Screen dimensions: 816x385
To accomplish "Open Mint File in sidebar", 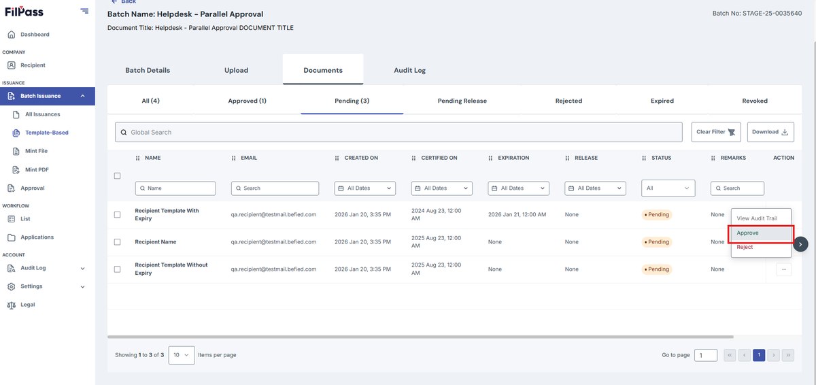I will [36, 151].
